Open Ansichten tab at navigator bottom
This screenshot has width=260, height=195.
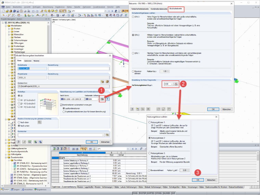27,190
